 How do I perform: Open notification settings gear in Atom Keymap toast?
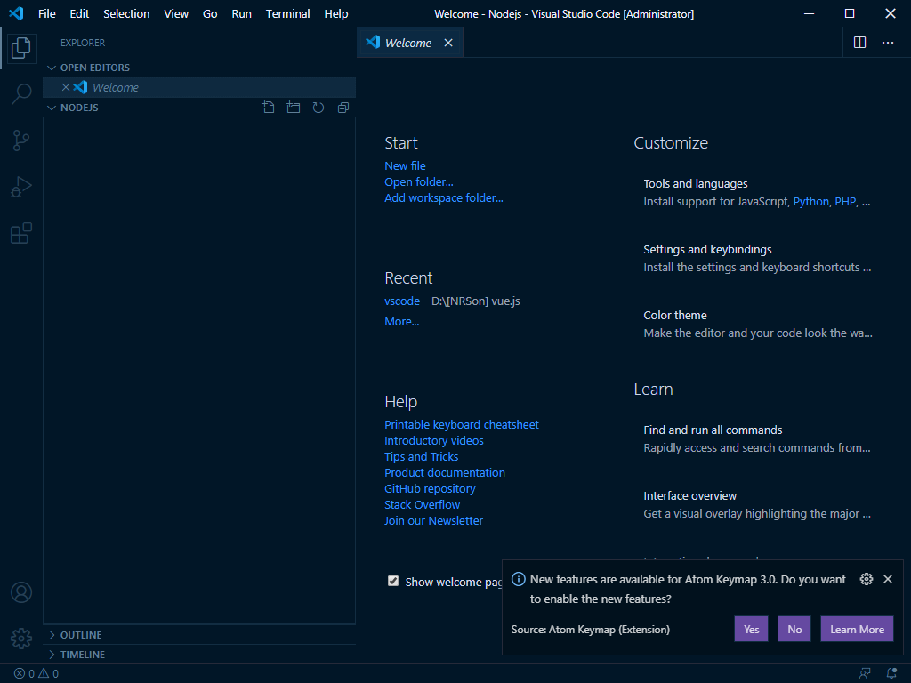click(x=867, y=579)
